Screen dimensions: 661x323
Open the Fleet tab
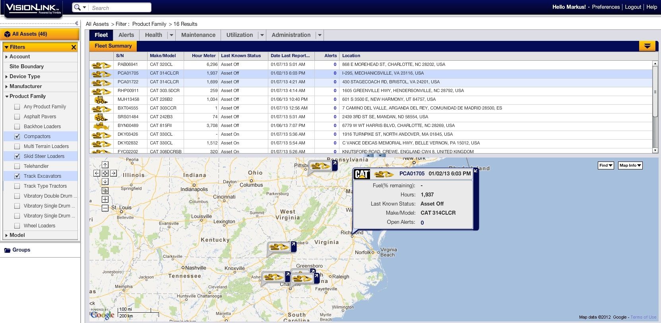(x=101, y=35)
